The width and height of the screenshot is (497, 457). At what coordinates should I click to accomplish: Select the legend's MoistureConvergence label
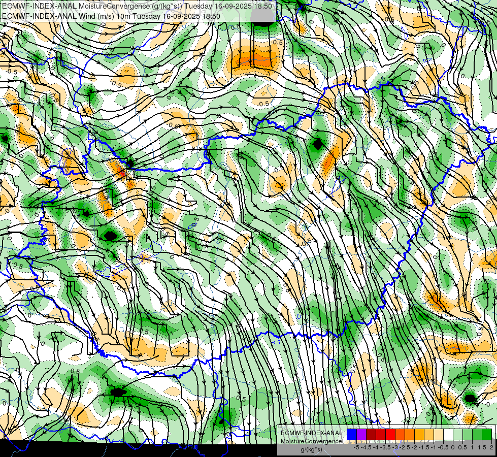click(x=311, y=441)
